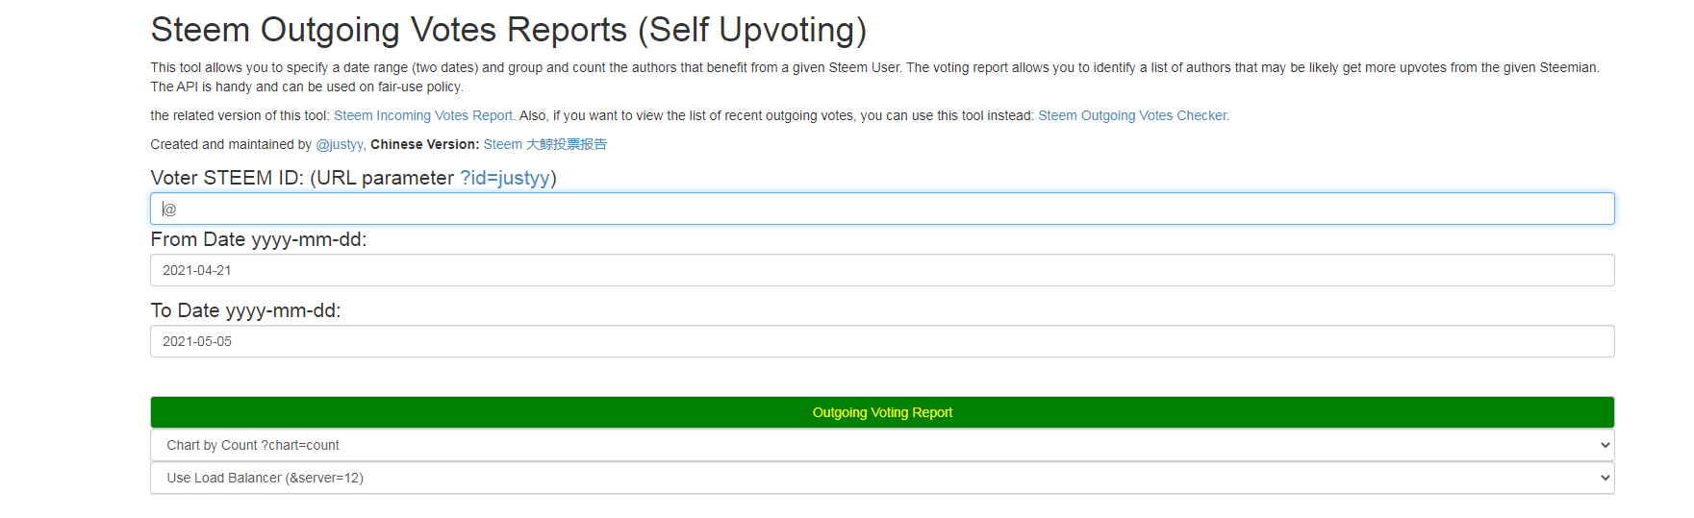The width and height of the screenshot is (1694, 518).
Task: Click the Created and maintained by text
Action: click(231, 144)
